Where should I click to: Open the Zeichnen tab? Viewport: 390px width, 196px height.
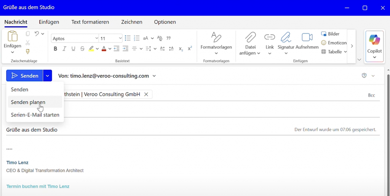[132, 22]
